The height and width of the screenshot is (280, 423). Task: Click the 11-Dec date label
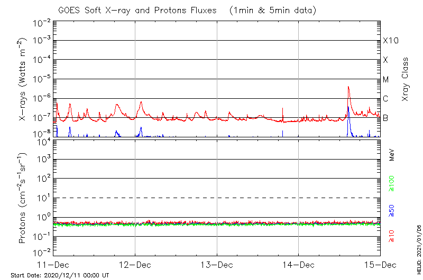tap(54, 264)
